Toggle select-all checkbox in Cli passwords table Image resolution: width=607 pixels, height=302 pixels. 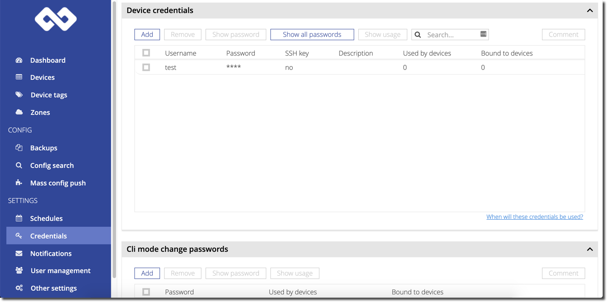pyautogui.click(x=146, y=292)
